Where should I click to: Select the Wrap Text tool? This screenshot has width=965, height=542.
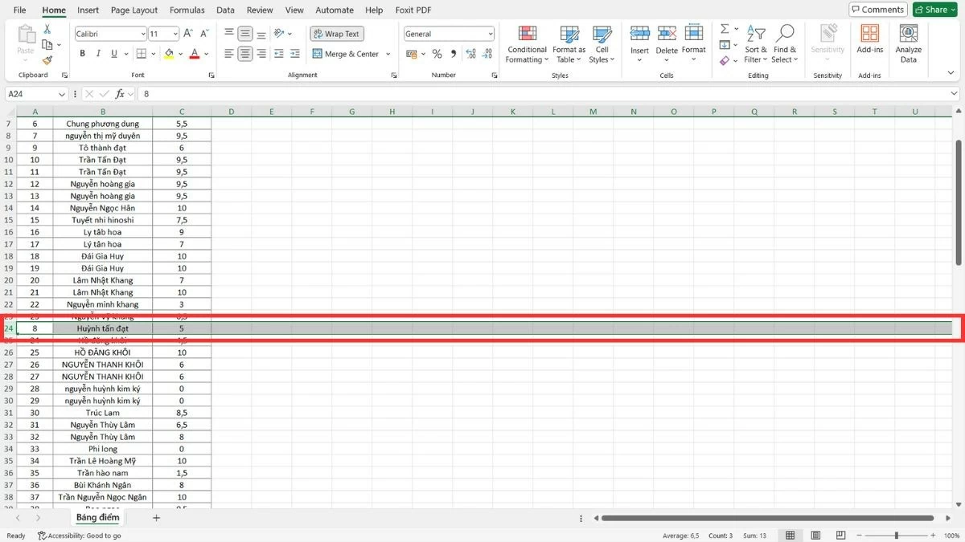tap(336, 34)
